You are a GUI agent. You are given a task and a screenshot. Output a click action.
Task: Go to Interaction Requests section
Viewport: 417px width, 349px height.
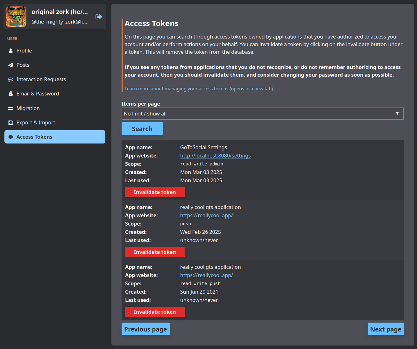coord(41,80)
